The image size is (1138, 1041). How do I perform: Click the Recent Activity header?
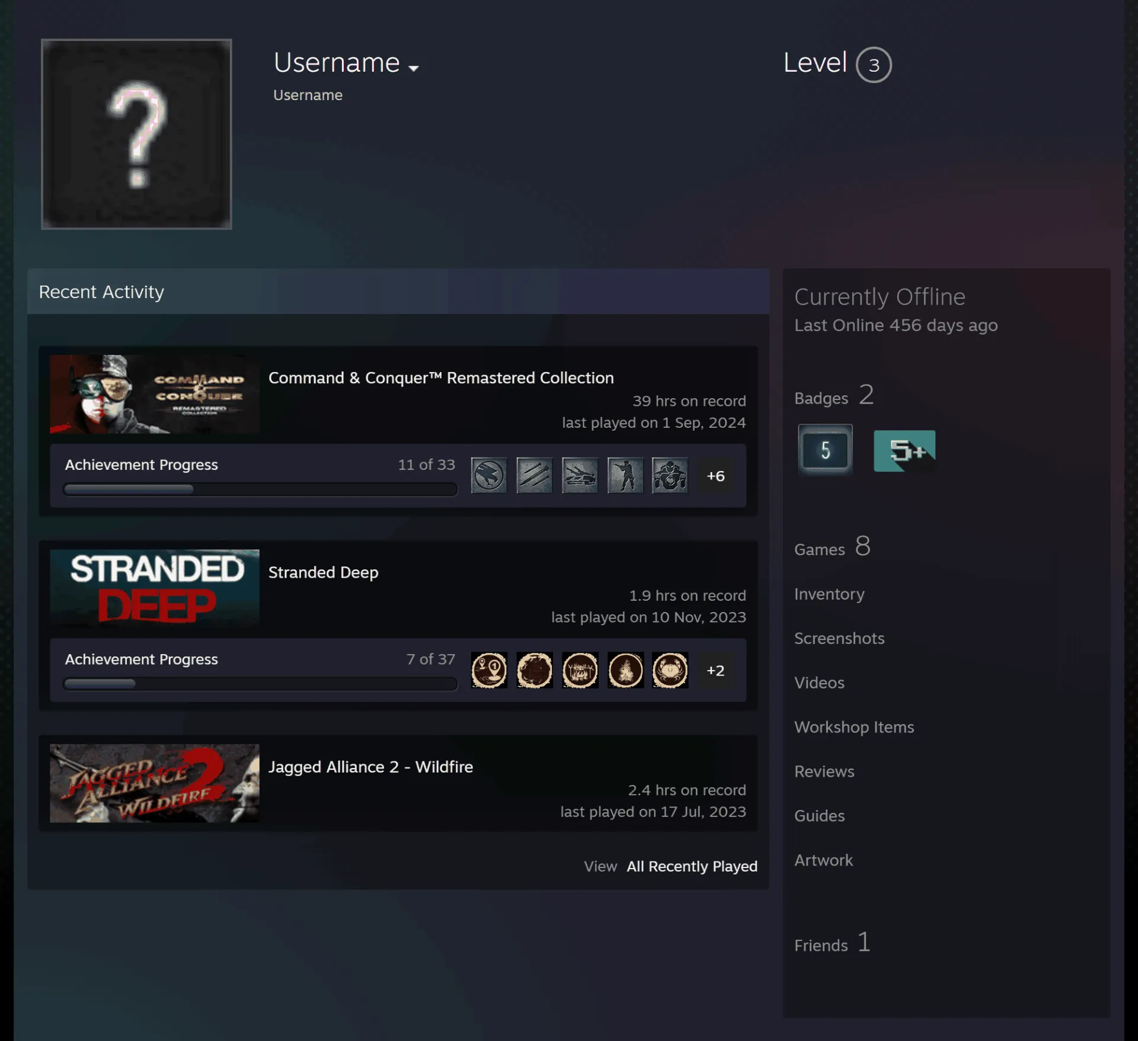(398, 292)
